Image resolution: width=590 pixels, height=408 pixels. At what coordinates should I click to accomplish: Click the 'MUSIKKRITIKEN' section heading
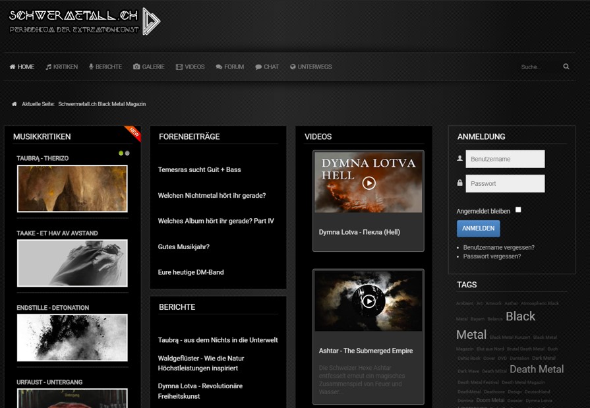[x=42, y=137]
